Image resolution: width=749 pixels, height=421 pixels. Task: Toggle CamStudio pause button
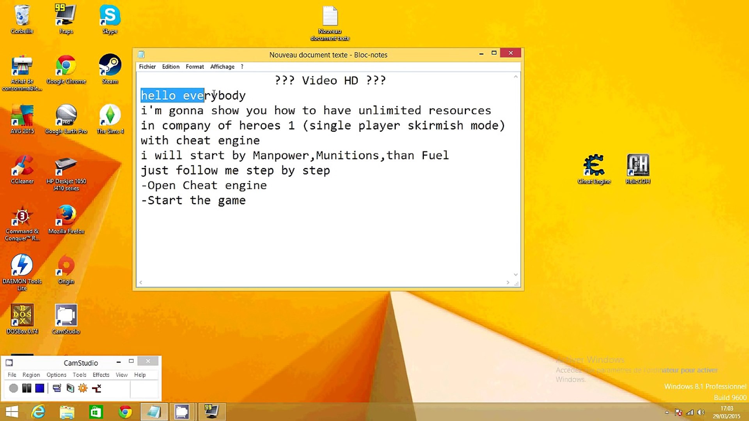[x=26, y=388]
